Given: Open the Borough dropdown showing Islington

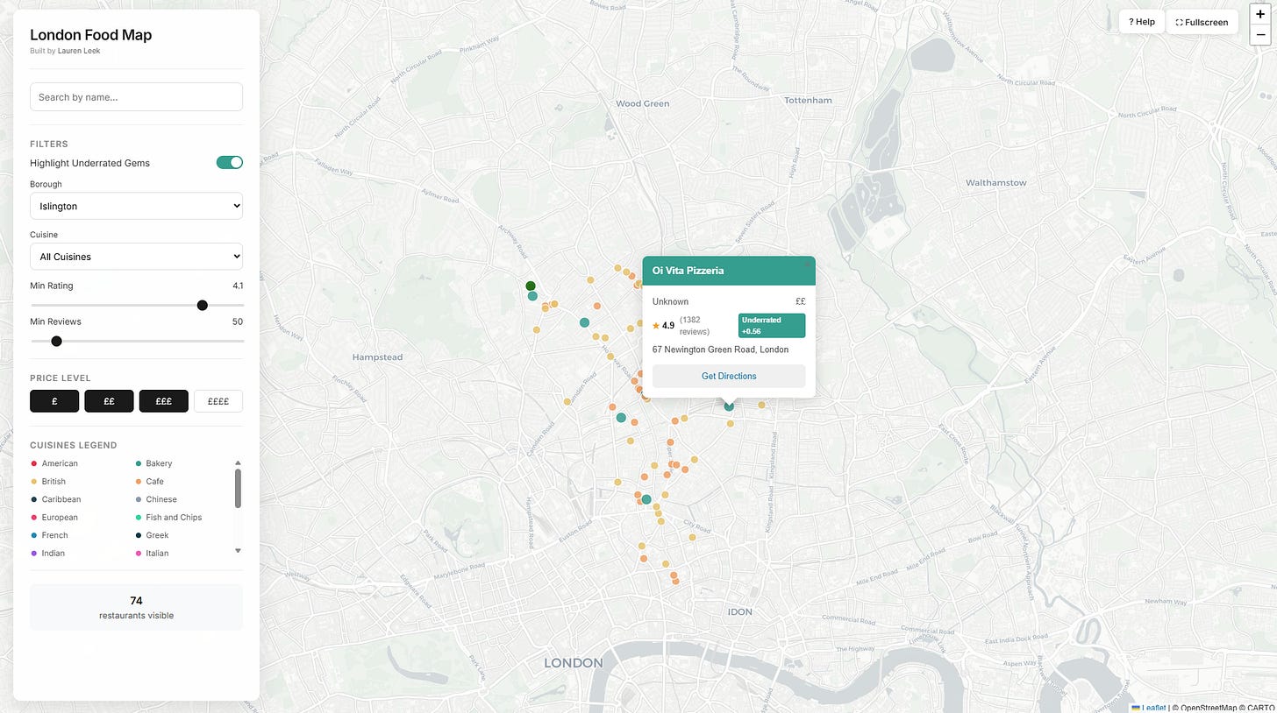Looking at the screenshot, I should [136, 206].
